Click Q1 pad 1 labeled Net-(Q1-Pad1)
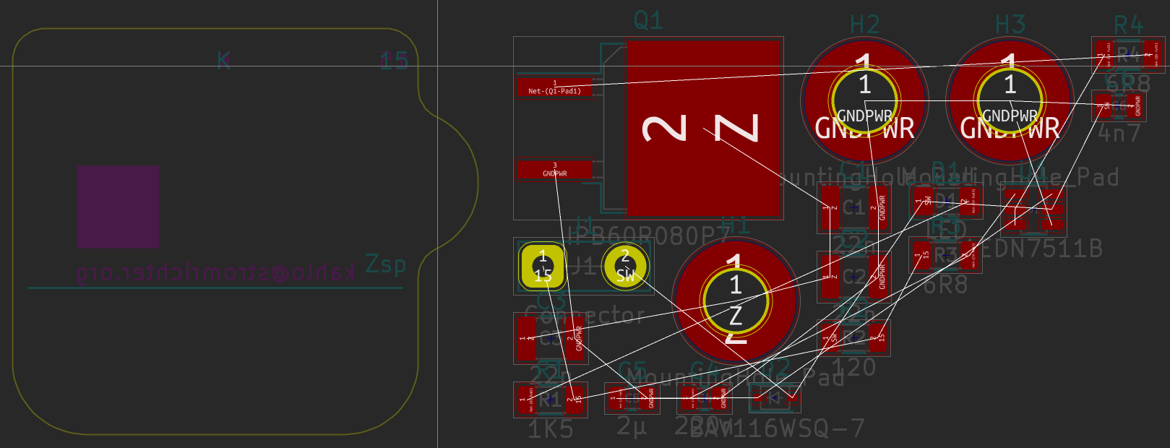 pos(554,87)
